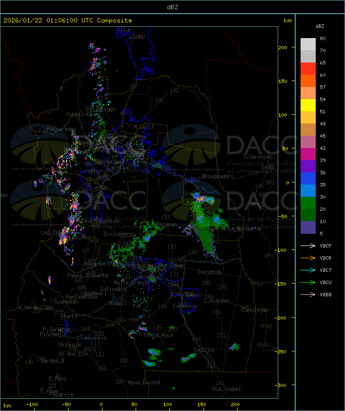The width and height of the screenshot is (345, 411).
Task: Select the yellow 51–54 dBZ swatch
Action: (308, 105)
